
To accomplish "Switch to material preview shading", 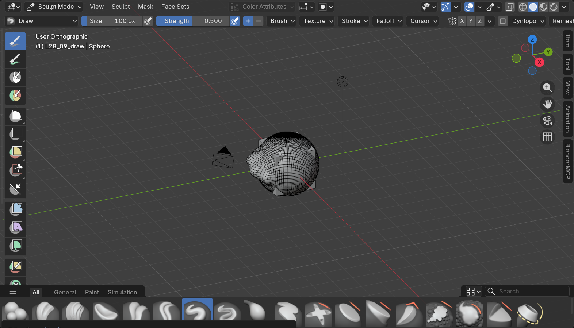I will [543, 7].
